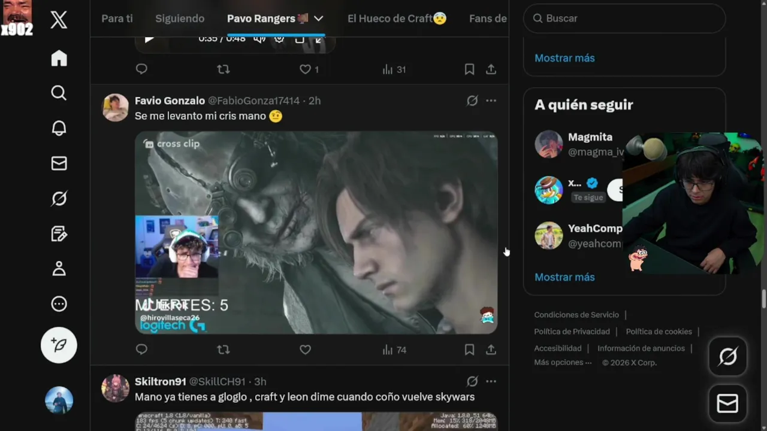Repost Favio Gonzalo's post
This screenshot has width=767, height=431.
click(224, 350)
